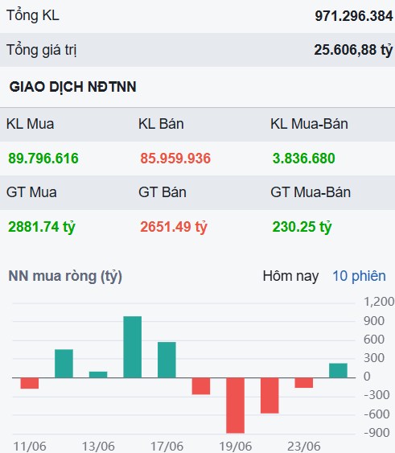Screen dimensions: 395x453
Task: Click the KL Mua column header
Action: pos(31,124)
